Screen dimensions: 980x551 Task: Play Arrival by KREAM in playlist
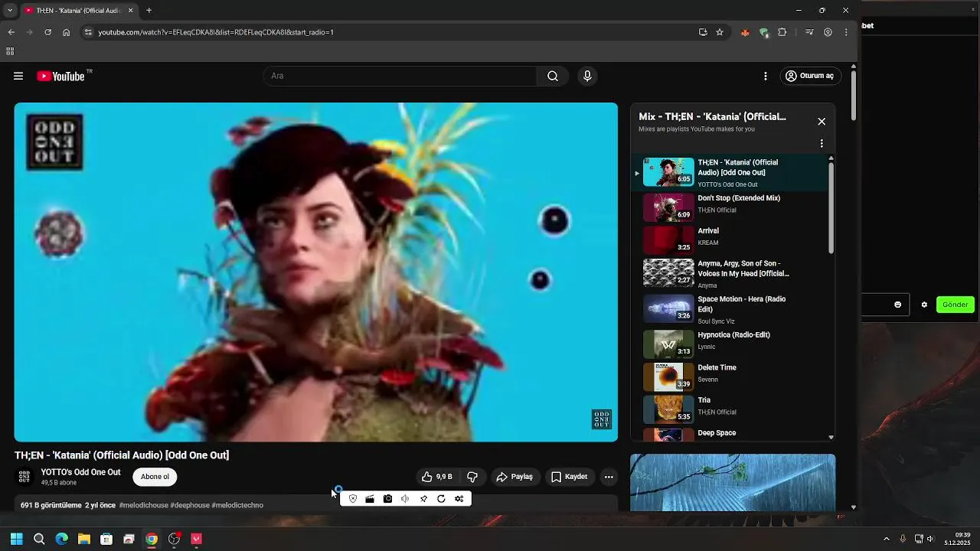coord(730,239)
